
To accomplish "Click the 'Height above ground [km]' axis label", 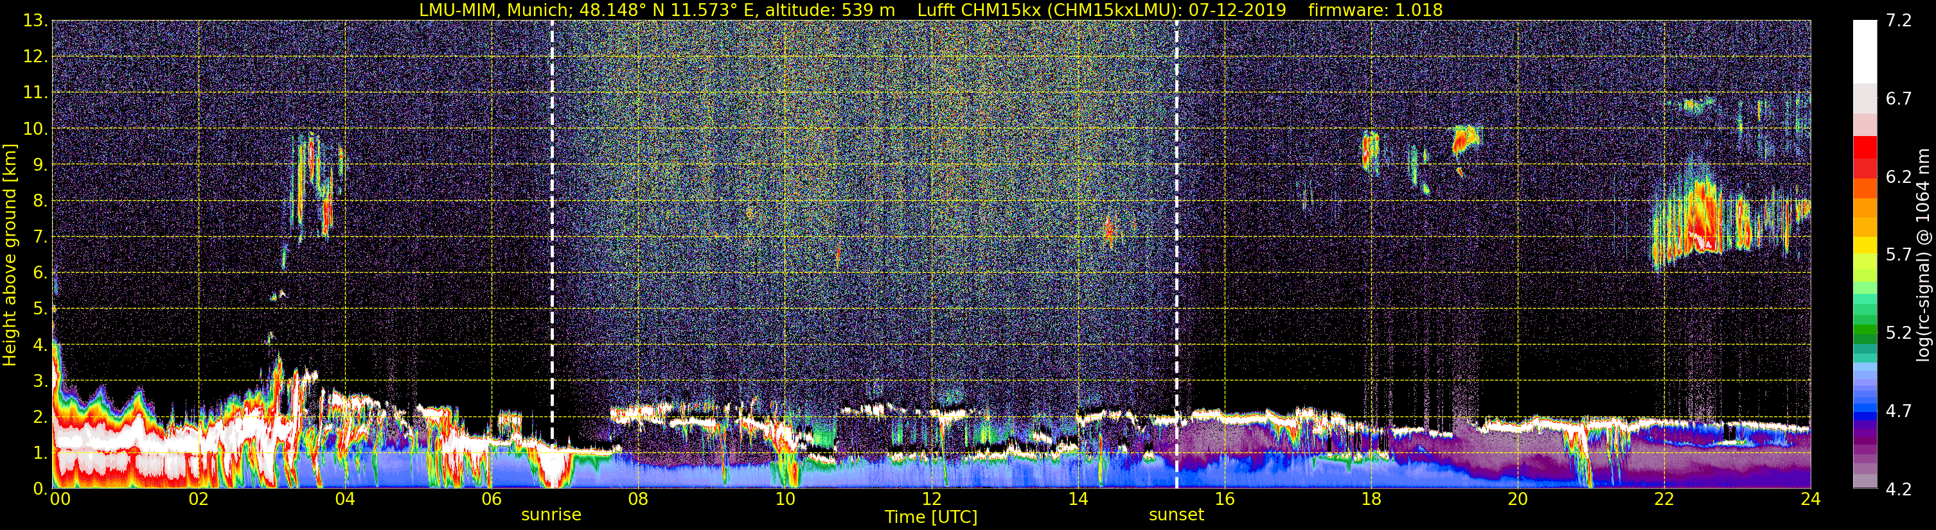I will (10, 255).
